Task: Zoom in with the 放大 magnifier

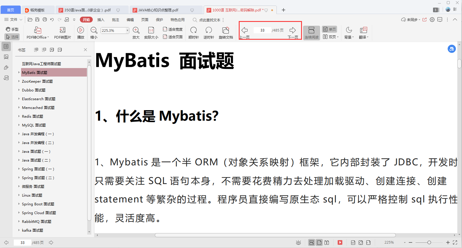Action: [136, 33]
